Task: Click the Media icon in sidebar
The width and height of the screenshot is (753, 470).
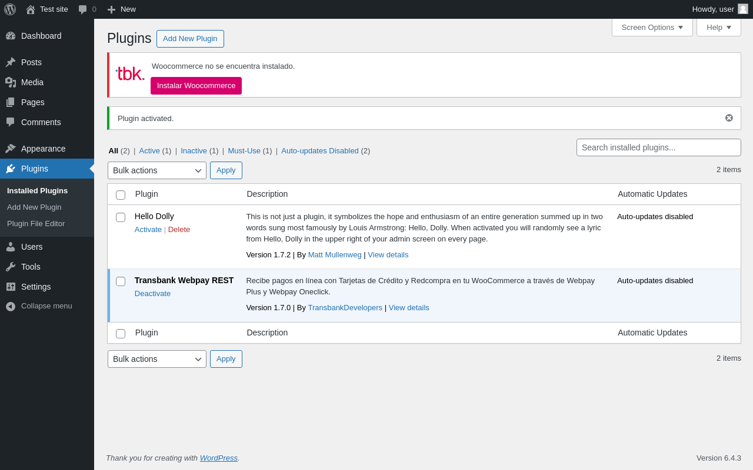Action: pos(11,82)
